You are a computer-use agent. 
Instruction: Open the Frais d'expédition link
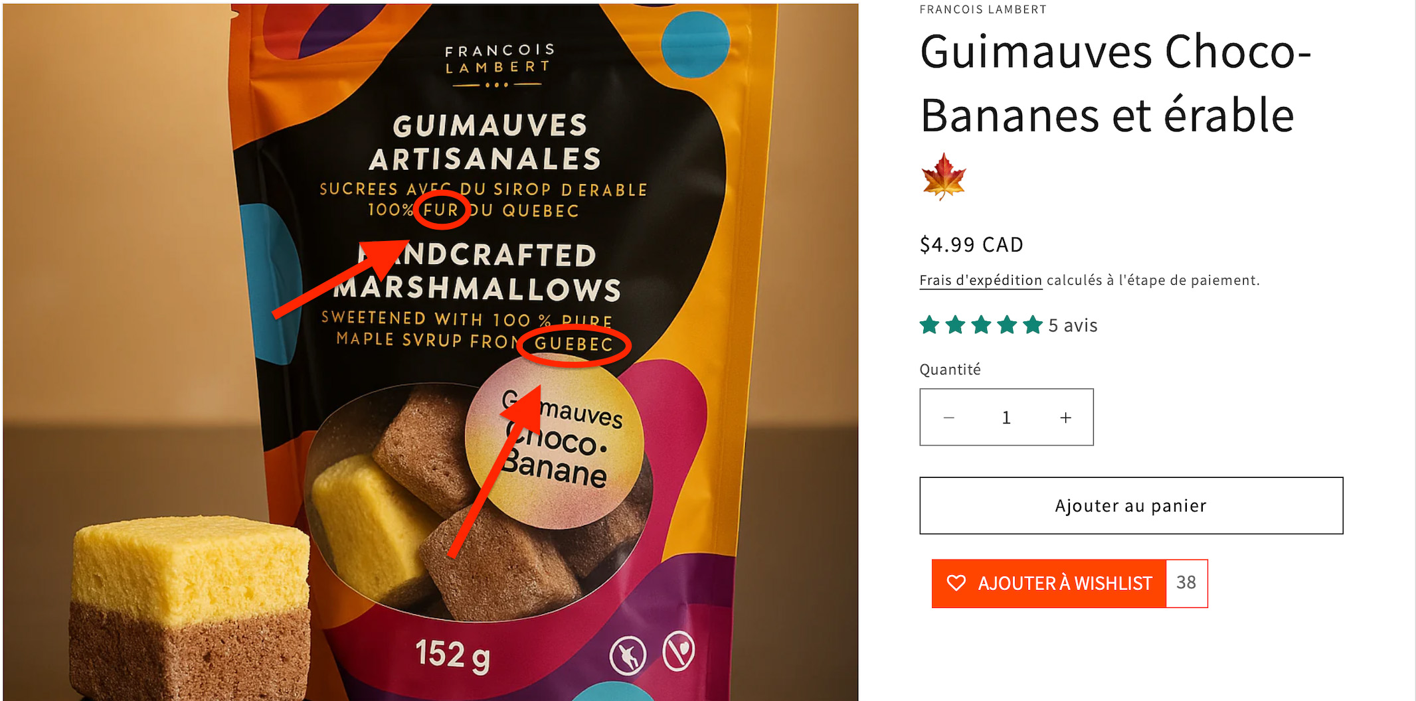980,280
